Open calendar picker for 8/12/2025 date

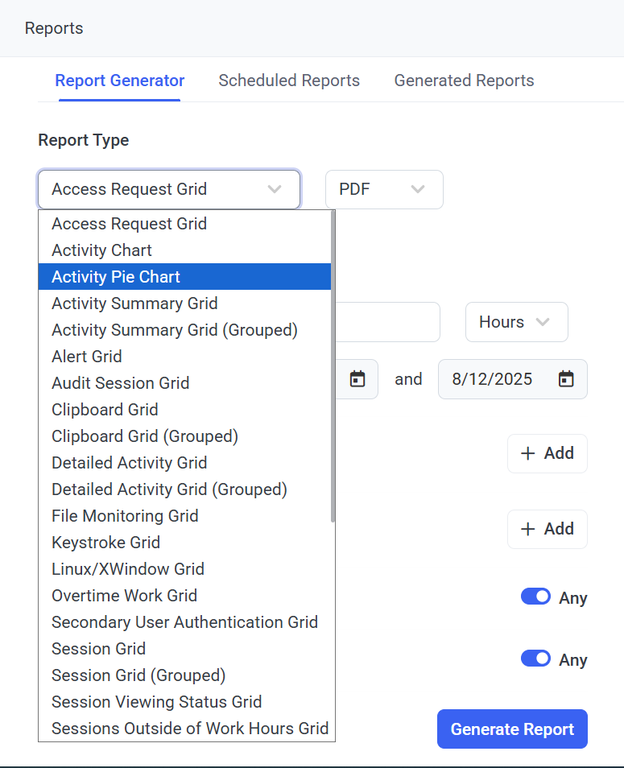(566, 379)
